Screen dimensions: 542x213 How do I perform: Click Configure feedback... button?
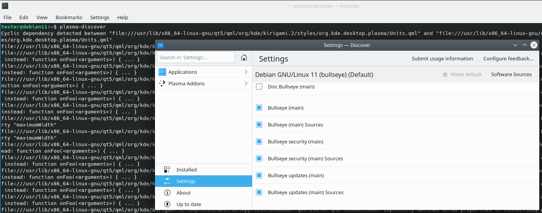(508, 58)
